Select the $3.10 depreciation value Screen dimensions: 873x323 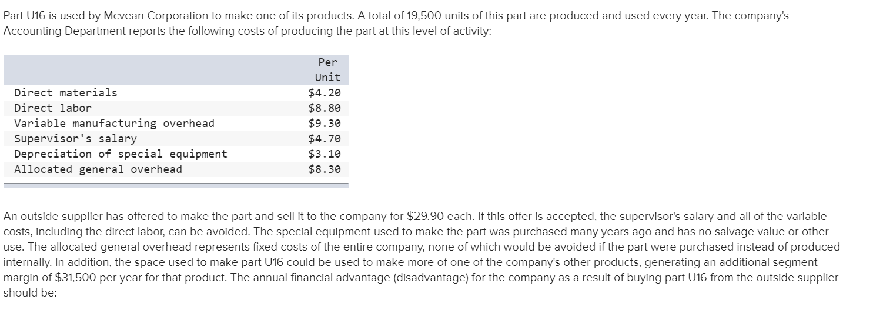point(325,154)
